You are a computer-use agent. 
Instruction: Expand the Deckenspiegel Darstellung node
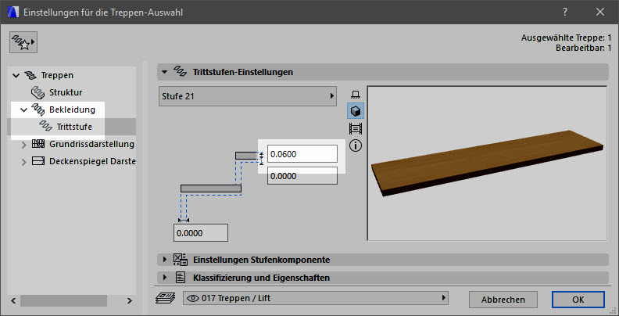(24, 162)
